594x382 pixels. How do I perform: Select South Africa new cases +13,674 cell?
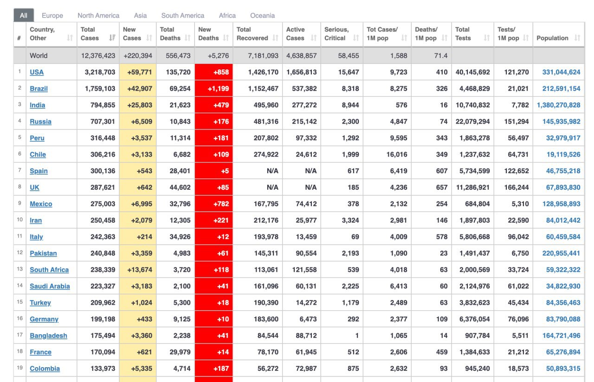pyautogui.click(x=138, y=270)
